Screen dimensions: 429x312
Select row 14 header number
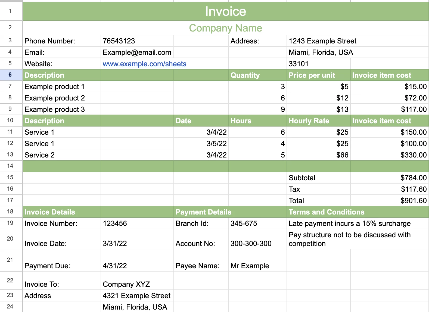pos(10,166)
